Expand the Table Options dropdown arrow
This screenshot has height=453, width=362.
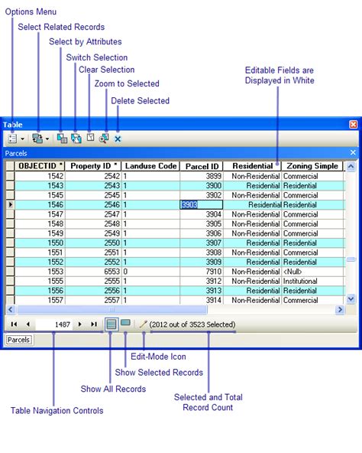(22, 139)
